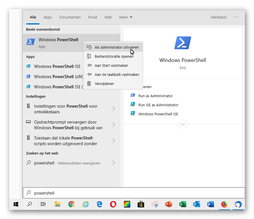This screenshot has width=254, height=219.
Task: Click PowerShell ISE icon in third app result
Action: (x=28, y=87)
